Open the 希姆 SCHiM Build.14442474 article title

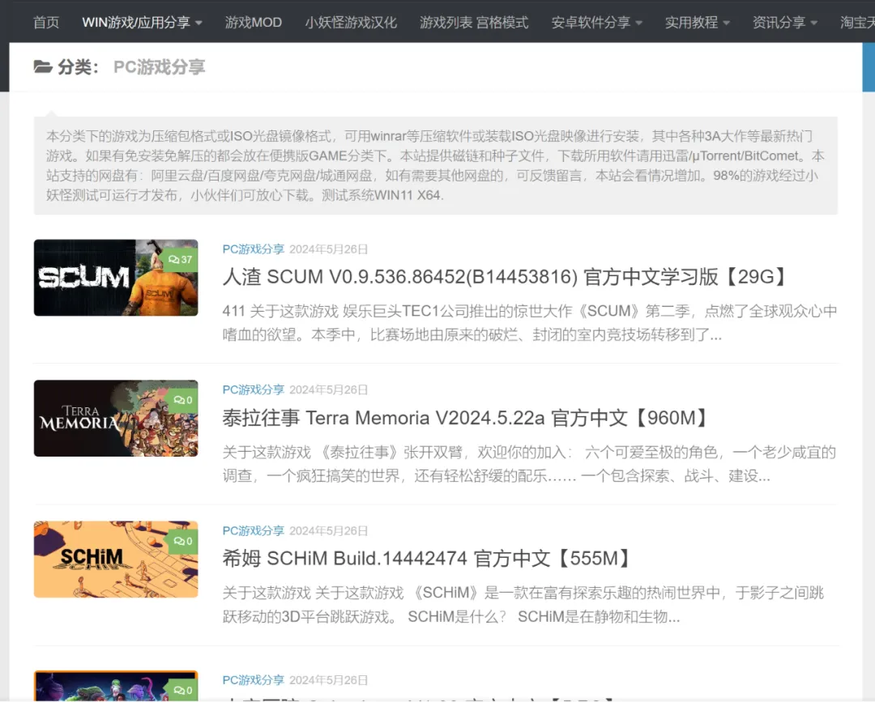tap(427, 559)
